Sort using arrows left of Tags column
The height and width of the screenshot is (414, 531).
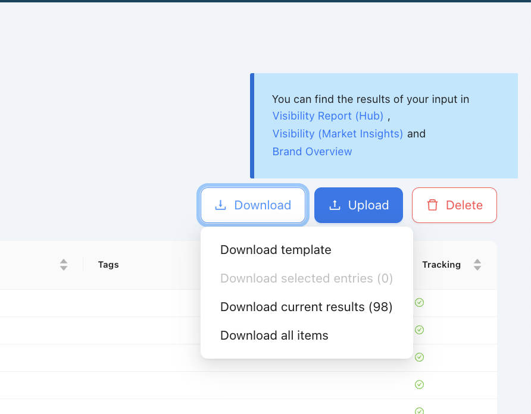click(x=63, y=265)
